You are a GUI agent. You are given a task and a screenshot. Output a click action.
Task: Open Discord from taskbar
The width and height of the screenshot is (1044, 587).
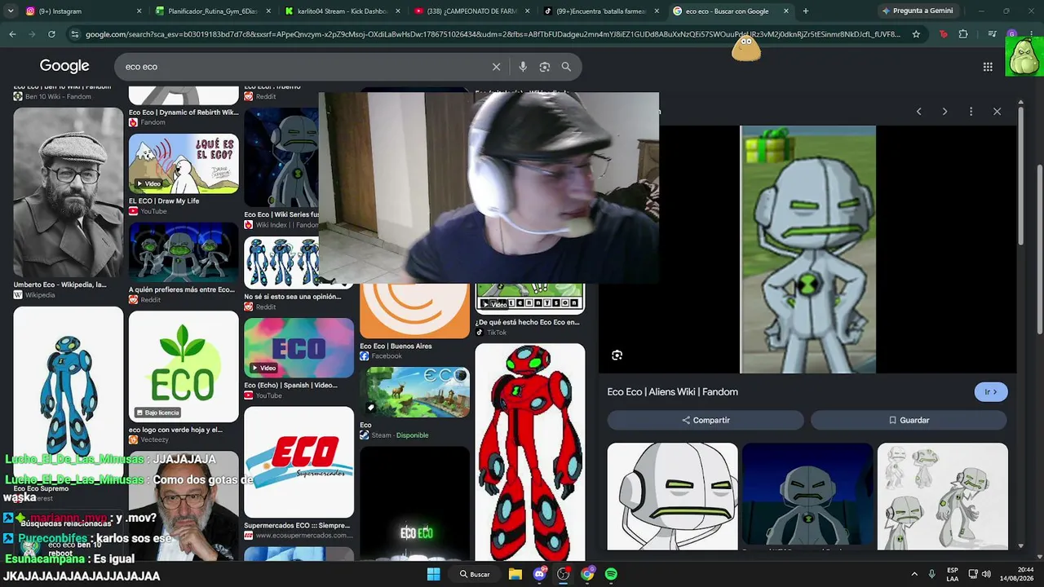coord(539,574)
